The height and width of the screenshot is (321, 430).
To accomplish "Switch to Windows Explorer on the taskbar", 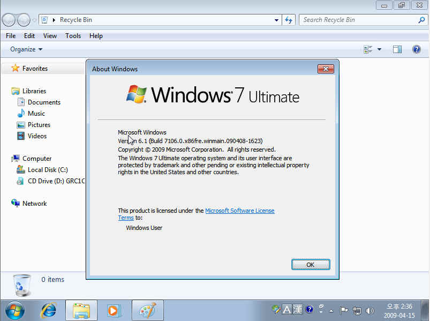I will [x=81, y=310].
